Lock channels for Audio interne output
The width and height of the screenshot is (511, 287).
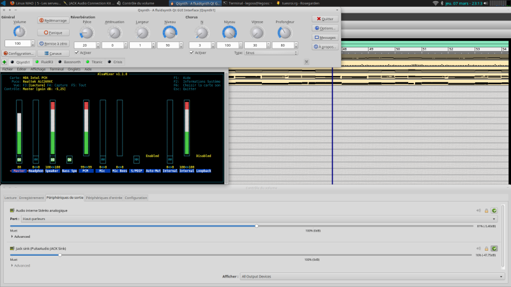tap(485, 210)
